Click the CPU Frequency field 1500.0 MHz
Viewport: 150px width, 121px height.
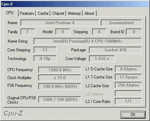[x=60, y=70]
